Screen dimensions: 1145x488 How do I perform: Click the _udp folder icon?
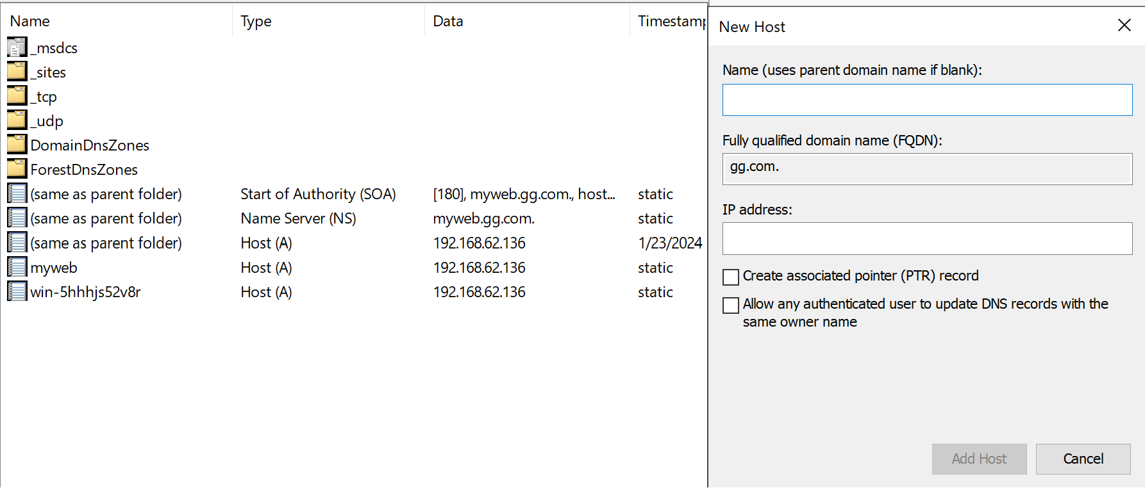click(x=17, y=120)
